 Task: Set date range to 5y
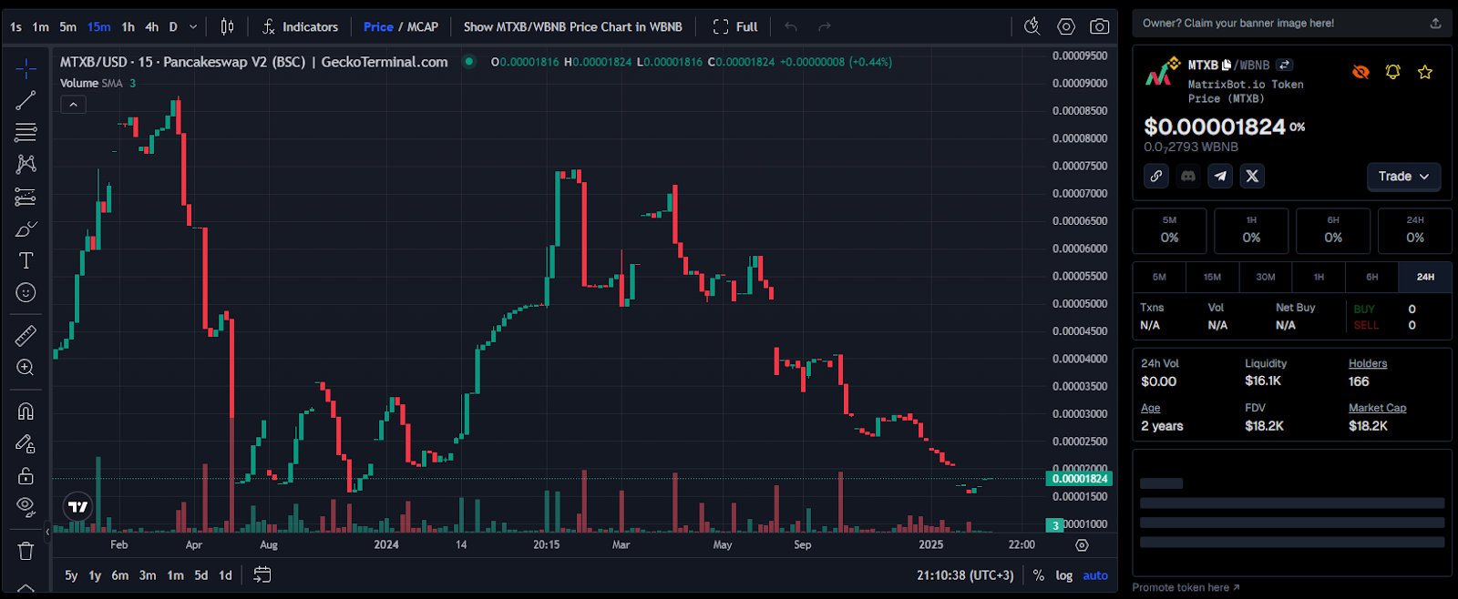[x=71, y=575]
